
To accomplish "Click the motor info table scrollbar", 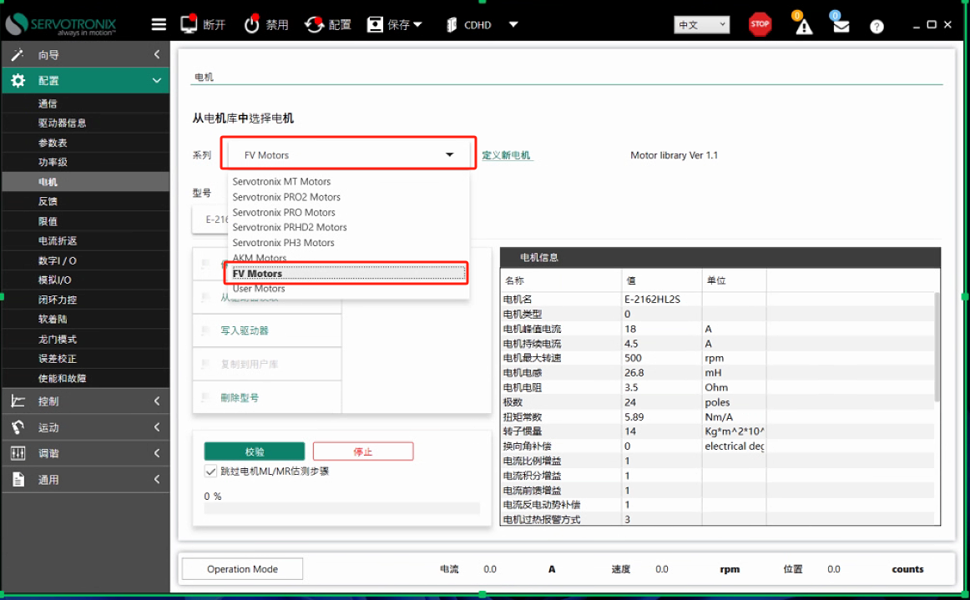I will pyautogui.click(x=937, y=346).
